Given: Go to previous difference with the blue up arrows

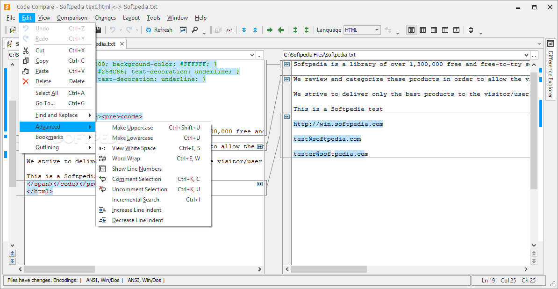Looking at the screenshot, I should click(255, 30).
